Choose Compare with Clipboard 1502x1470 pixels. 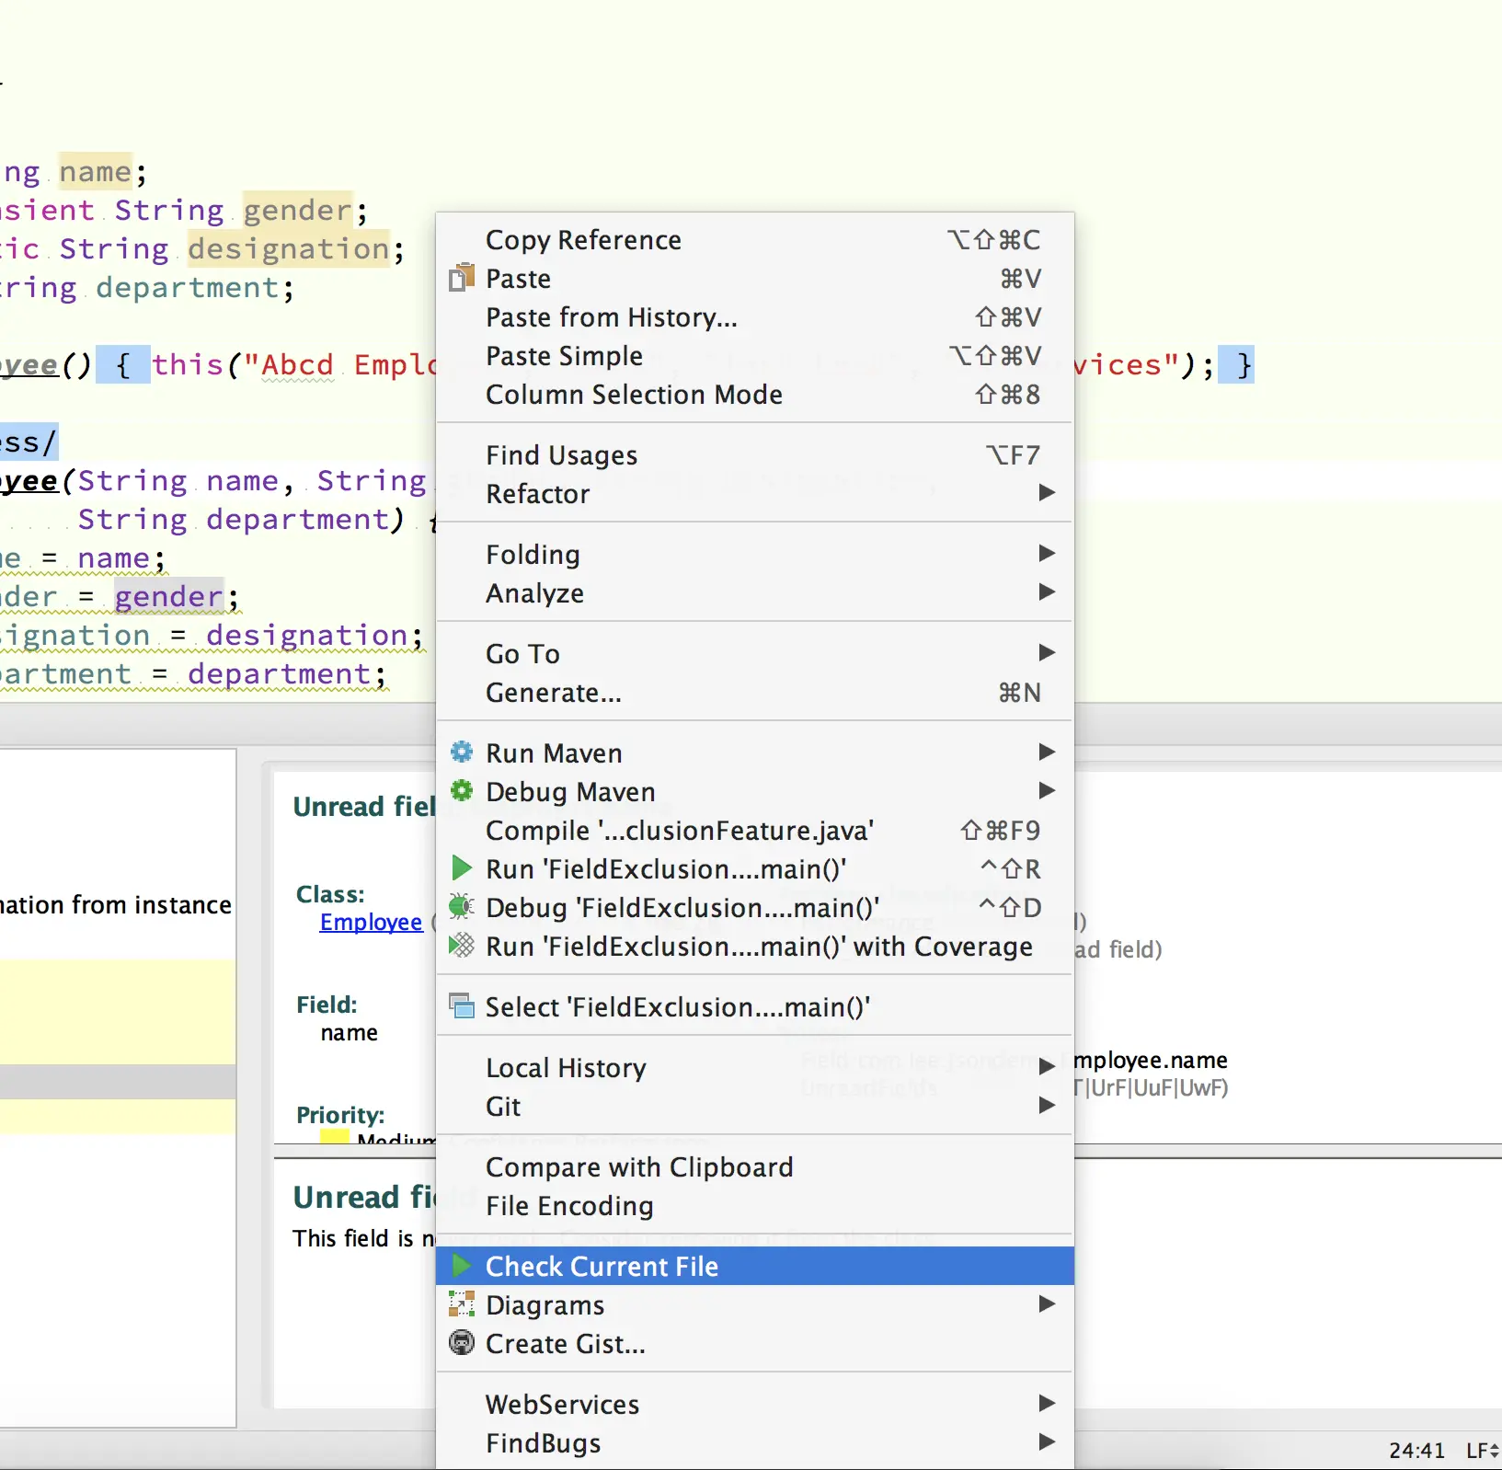pos(754,1166)
